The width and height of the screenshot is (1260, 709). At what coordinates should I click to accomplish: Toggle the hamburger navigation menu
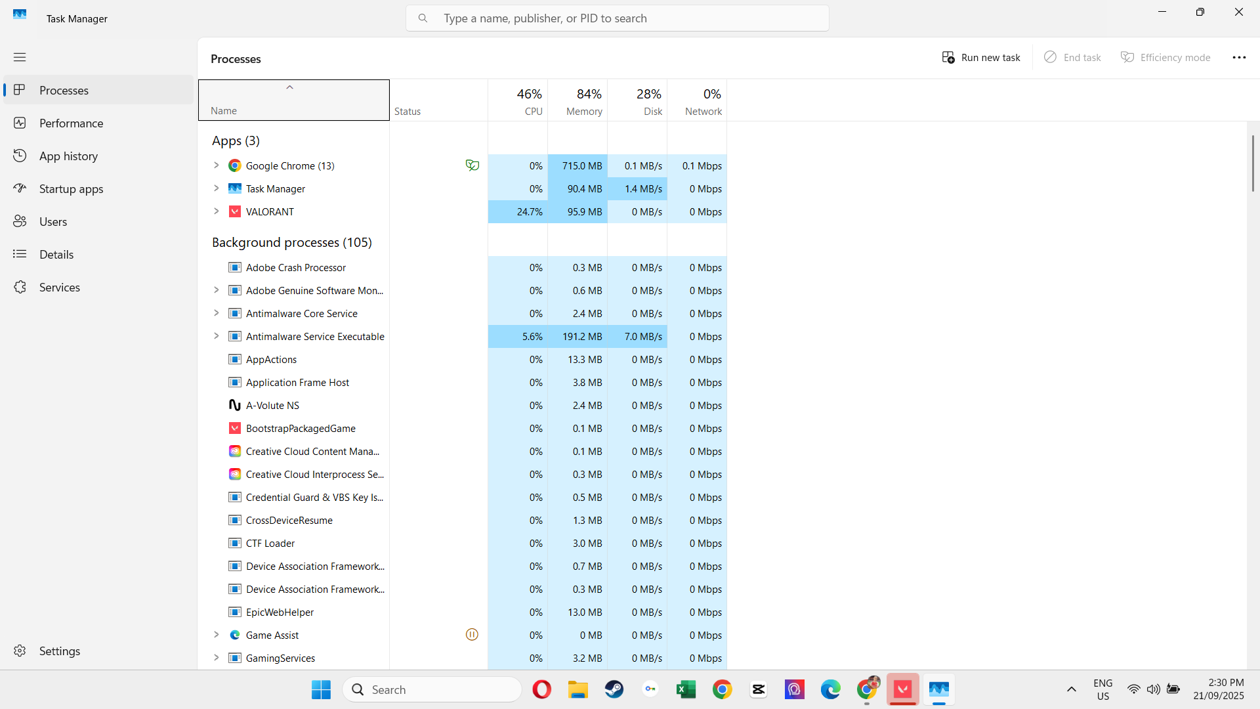20,57
